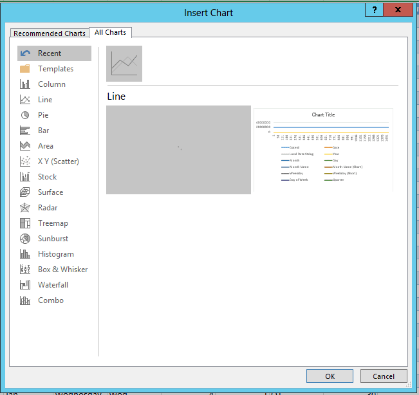This screenshot has height=395, width=419.
Task: Click the Treemap chart icon
Action: click(25, 223)
